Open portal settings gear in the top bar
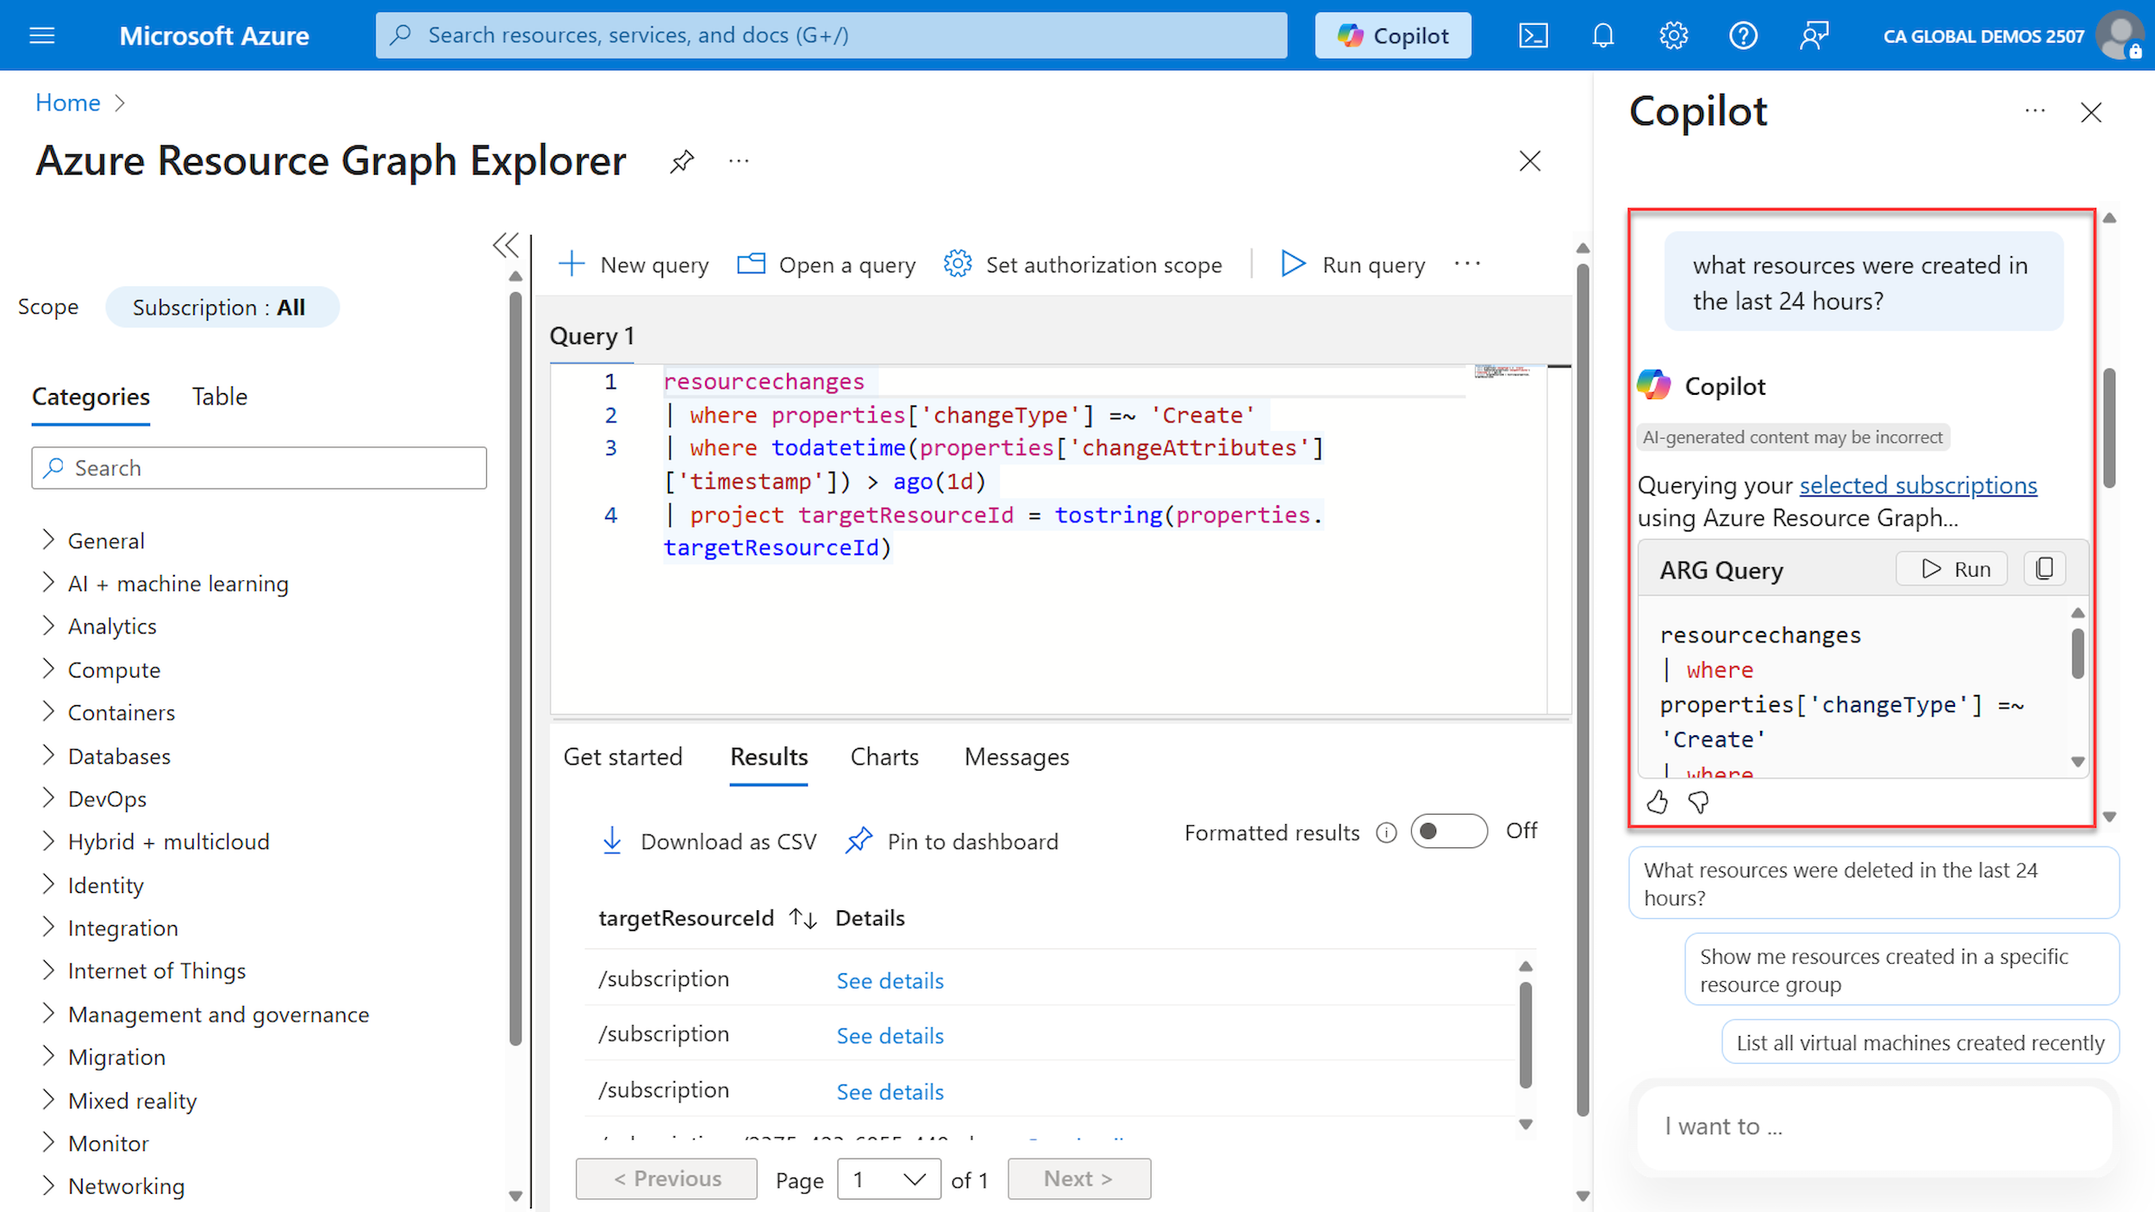Screen dimensions: 2155x1212 coord(1673,35)
